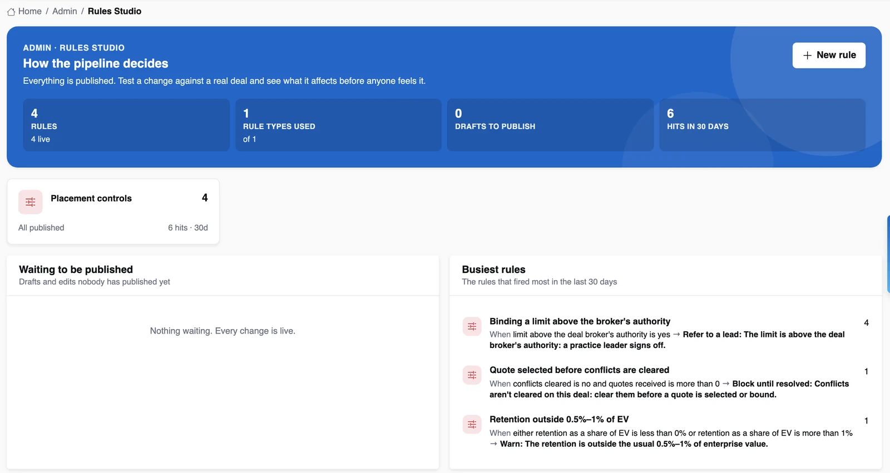Go to Home in the breadcrumb
This screenshot has height=473, width=890.
30,11
